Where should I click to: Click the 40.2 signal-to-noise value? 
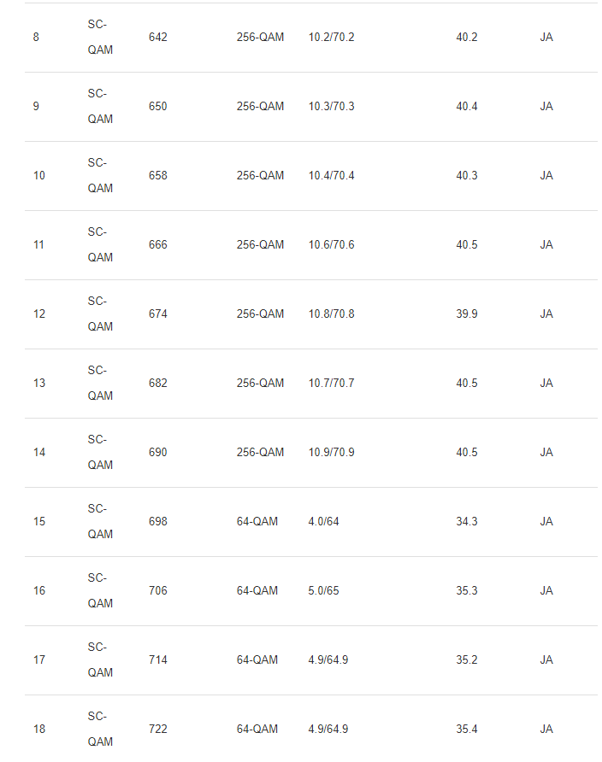467,38
